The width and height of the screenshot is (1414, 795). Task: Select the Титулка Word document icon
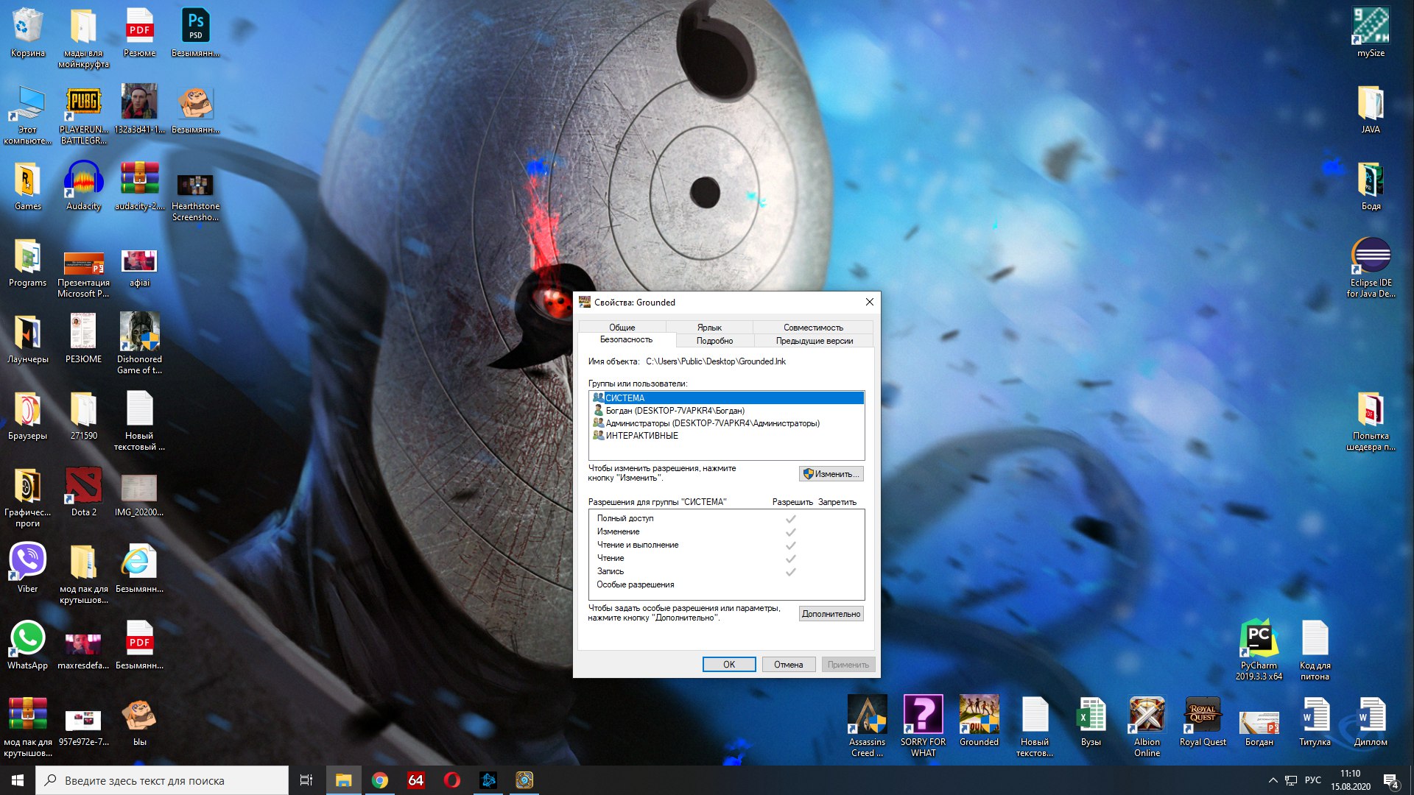[x=1315, y=721]
